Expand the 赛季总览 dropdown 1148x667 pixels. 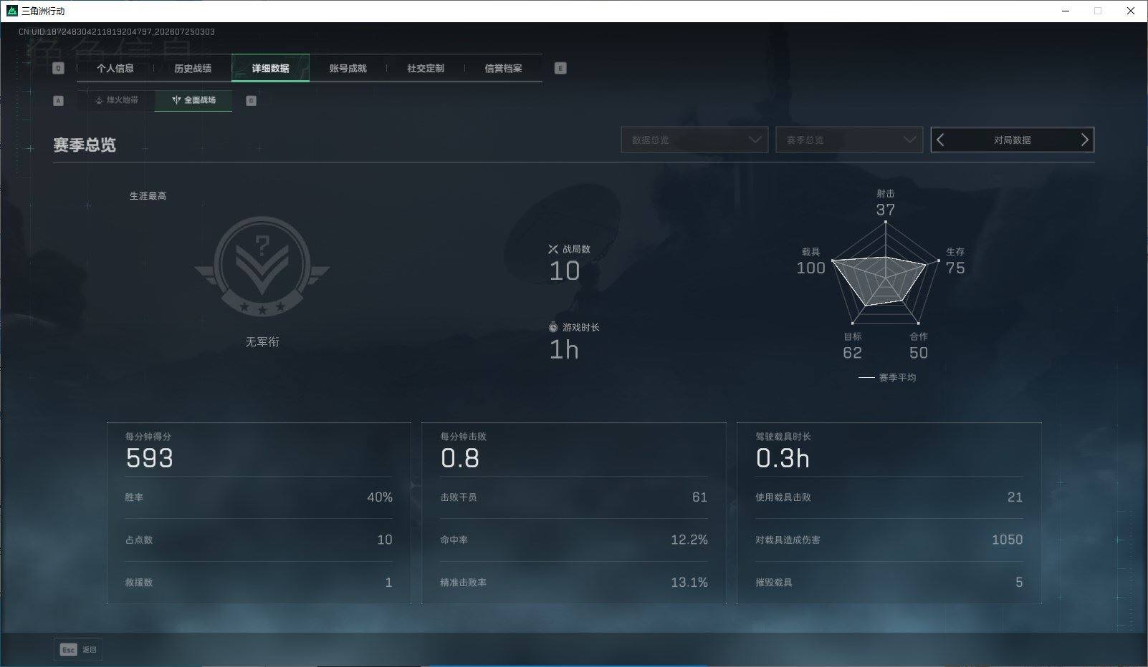pyautogui.click(x=849, y=140)
